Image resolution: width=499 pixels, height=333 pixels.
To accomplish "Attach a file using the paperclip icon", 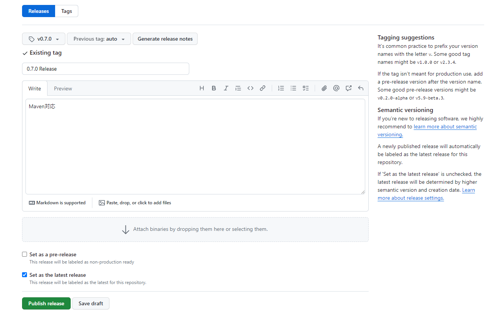I will click(x=324, y=88).
